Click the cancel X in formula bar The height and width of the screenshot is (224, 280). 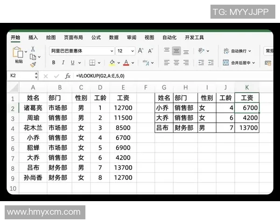[46, 76]
